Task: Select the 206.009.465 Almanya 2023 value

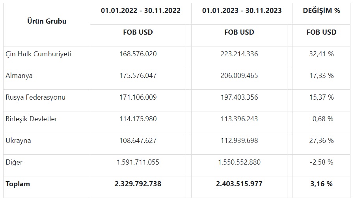Action: coord(239,76)
